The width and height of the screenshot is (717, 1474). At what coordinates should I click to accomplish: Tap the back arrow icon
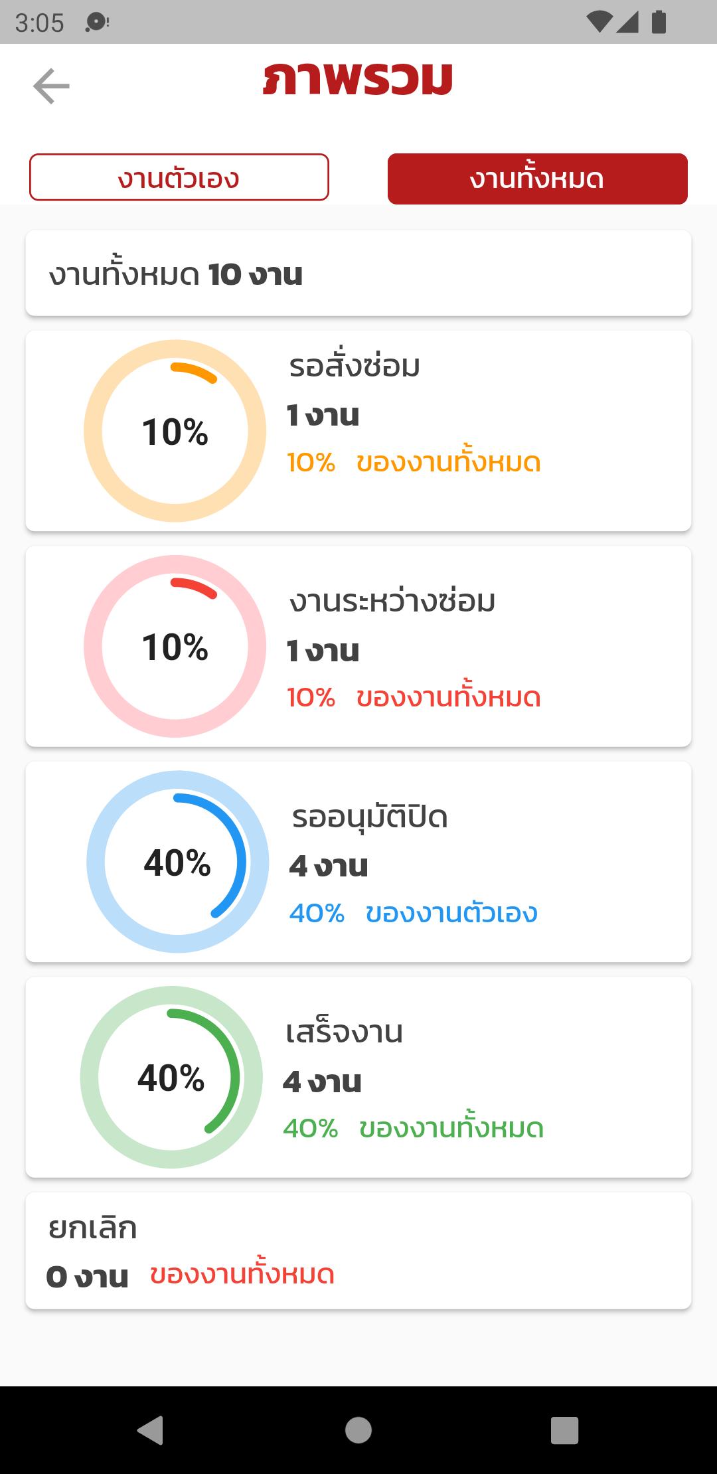(51, 86)
